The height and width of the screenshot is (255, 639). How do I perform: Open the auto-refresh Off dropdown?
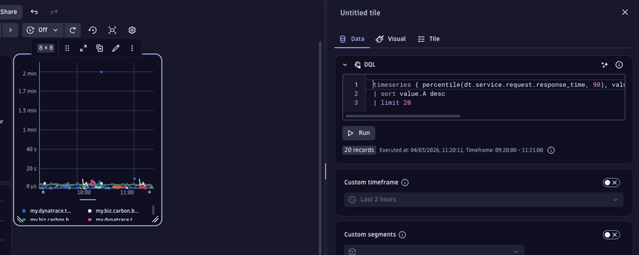[43, 30]
